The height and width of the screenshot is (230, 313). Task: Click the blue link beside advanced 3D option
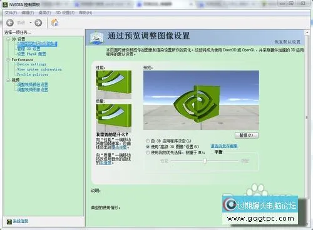(224, 146)
